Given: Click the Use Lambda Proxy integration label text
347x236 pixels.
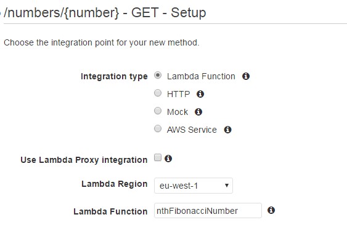Looking at the screenshot, I should coord(84,160).
